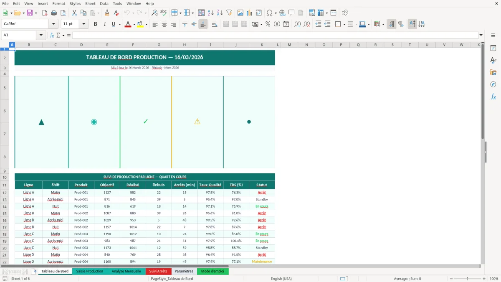Click the AutoFilter funnel icon
The width and height of the screenshot is (501, 282).
click(229, 13)
